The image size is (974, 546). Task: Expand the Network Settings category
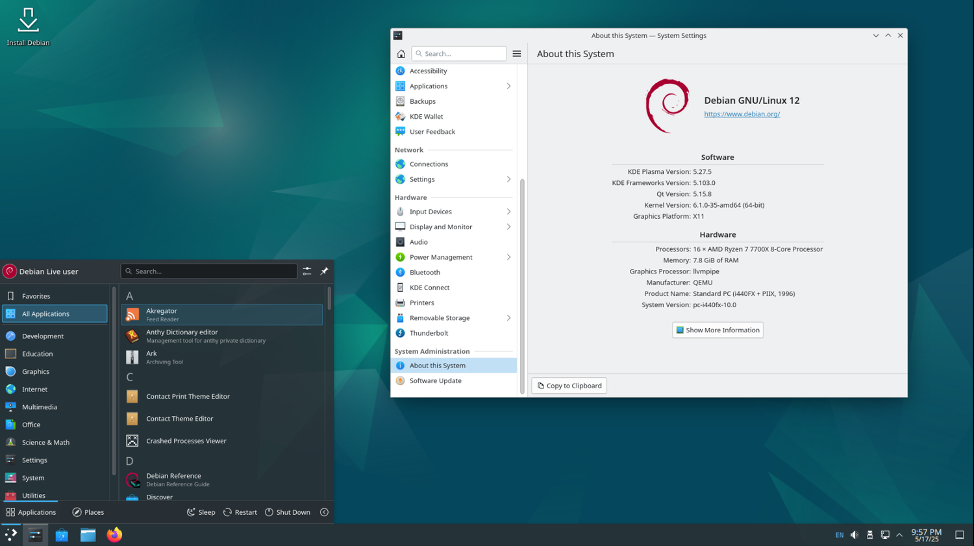[x=508, y=179]
